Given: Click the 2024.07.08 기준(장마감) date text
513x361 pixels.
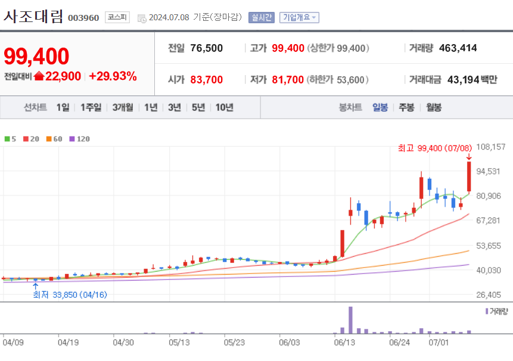Looking at the screenshot, I should pos(195,17).
